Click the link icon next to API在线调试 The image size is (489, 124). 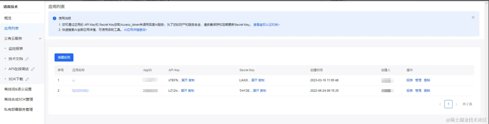tap(33, 69)
